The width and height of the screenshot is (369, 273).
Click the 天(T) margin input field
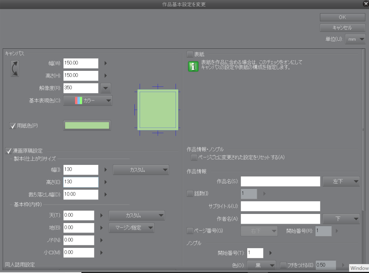79,215
